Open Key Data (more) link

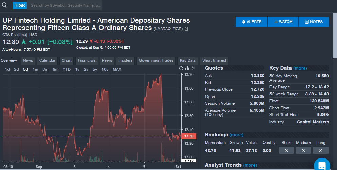pos(300,68)
